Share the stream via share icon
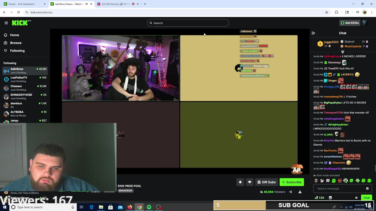Viewport: 376px width, 211px height. click(291, 192)
